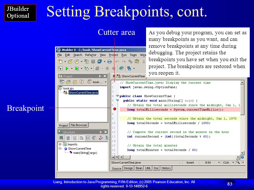Open the Debug Project dropdown arrow
The width and height of the screenshot is (254, 190).
[81, 69]
